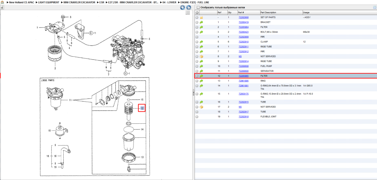Open part number link 72280608

coord(243,66)
